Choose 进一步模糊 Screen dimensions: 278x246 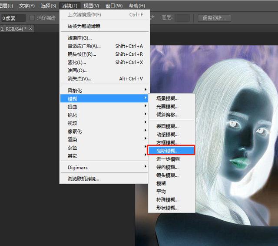tap(172, 159)
